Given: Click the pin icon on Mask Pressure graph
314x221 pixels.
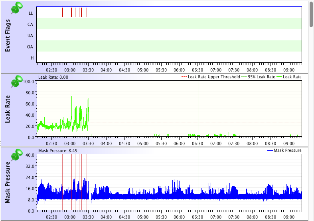Looking at the screenshot, I should point(17,155).
